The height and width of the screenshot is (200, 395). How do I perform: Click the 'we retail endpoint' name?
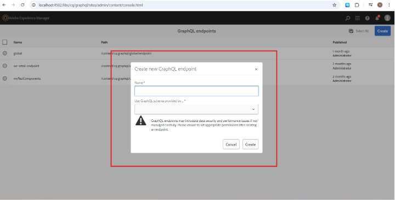tap(26, 66)
